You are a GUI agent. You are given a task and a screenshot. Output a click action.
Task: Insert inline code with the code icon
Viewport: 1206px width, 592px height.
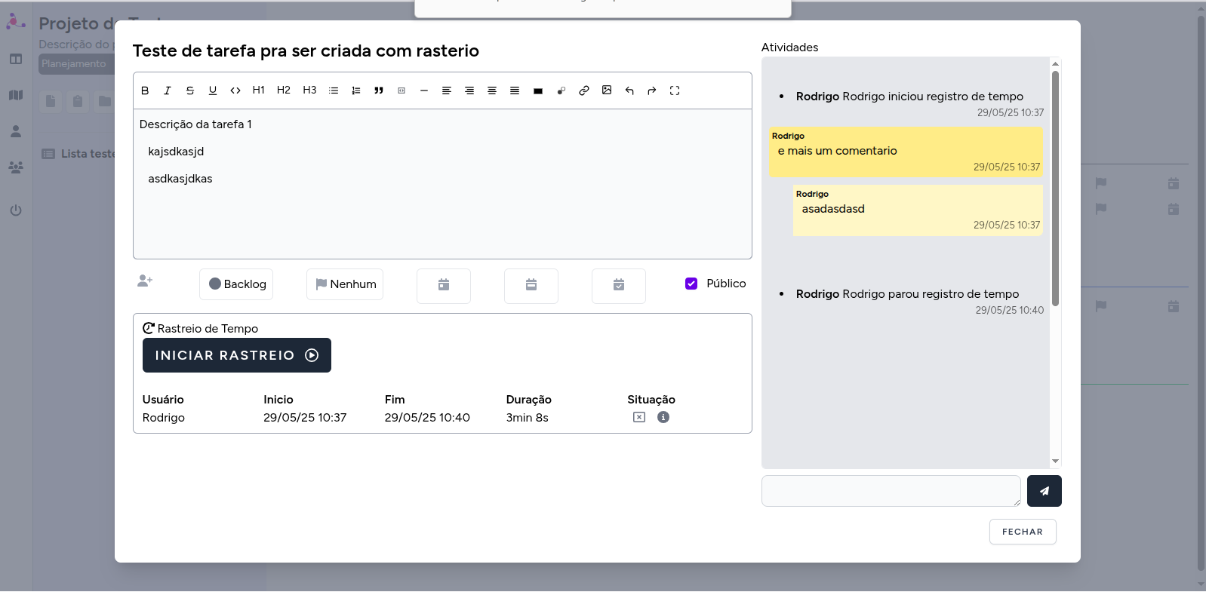click(x=235, y=90)
